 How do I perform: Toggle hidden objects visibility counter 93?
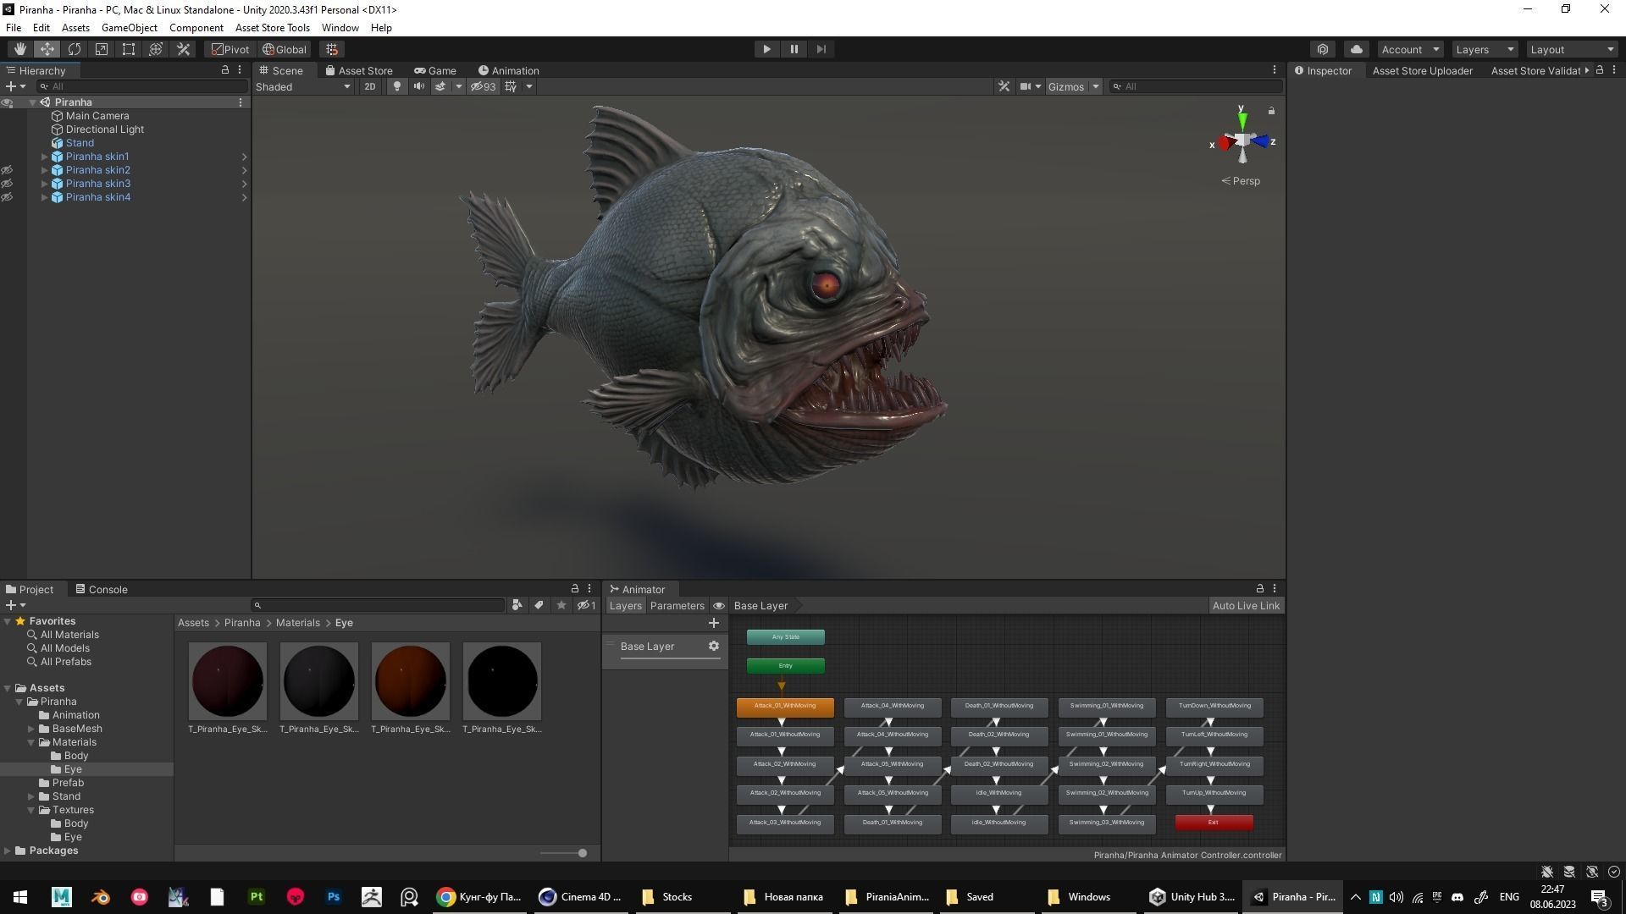click(x=483, y=86)
